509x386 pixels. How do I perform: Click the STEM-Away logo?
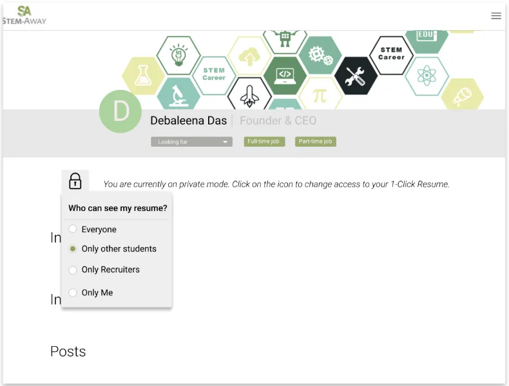[x=24, y=15]
